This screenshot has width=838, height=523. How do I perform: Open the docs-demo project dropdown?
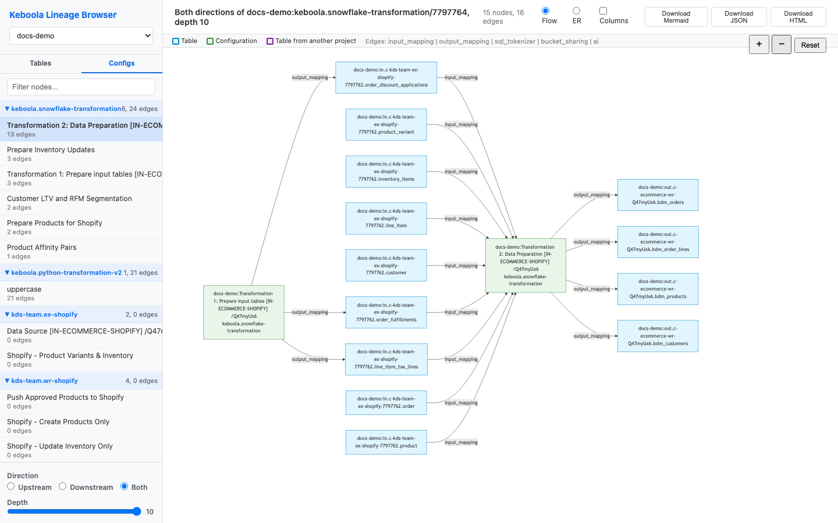(x=81, y=35)
